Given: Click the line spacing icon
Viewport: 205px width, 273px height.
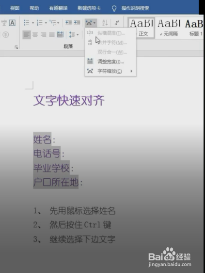Looking at the screenshot, I should coord(72,34).
